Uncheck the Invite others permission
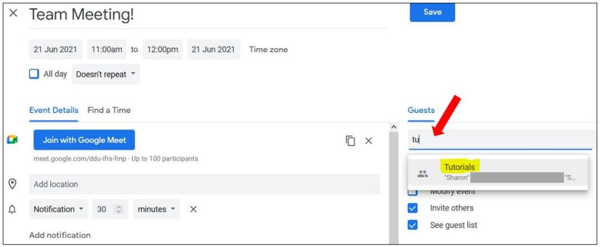The image size is (600, 247). pos(412,208)
